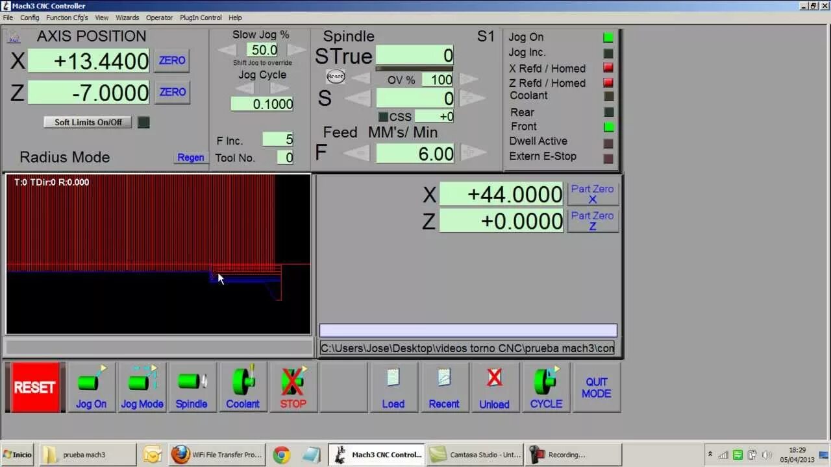Click the STrue spindle speed field

414,56
